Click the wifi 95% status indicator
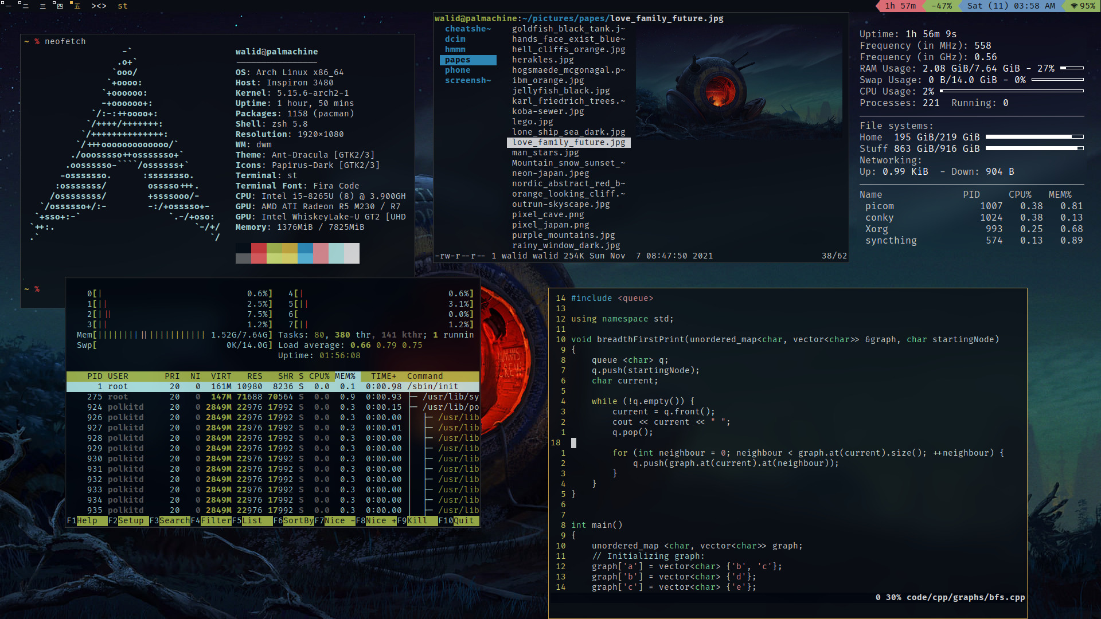The image size is (1101, 619). pyautogui.click(x=1082, y=6)
